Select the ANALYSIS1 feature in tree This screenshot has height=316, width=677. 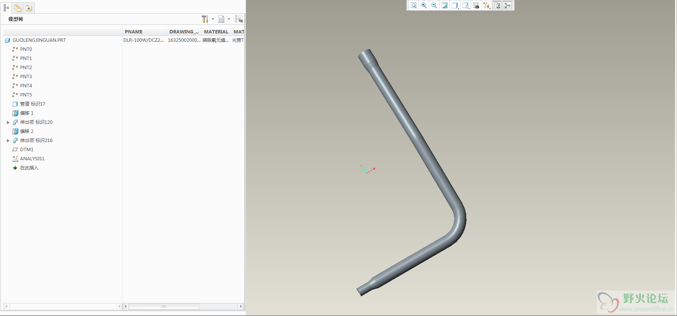pos(32,159)
